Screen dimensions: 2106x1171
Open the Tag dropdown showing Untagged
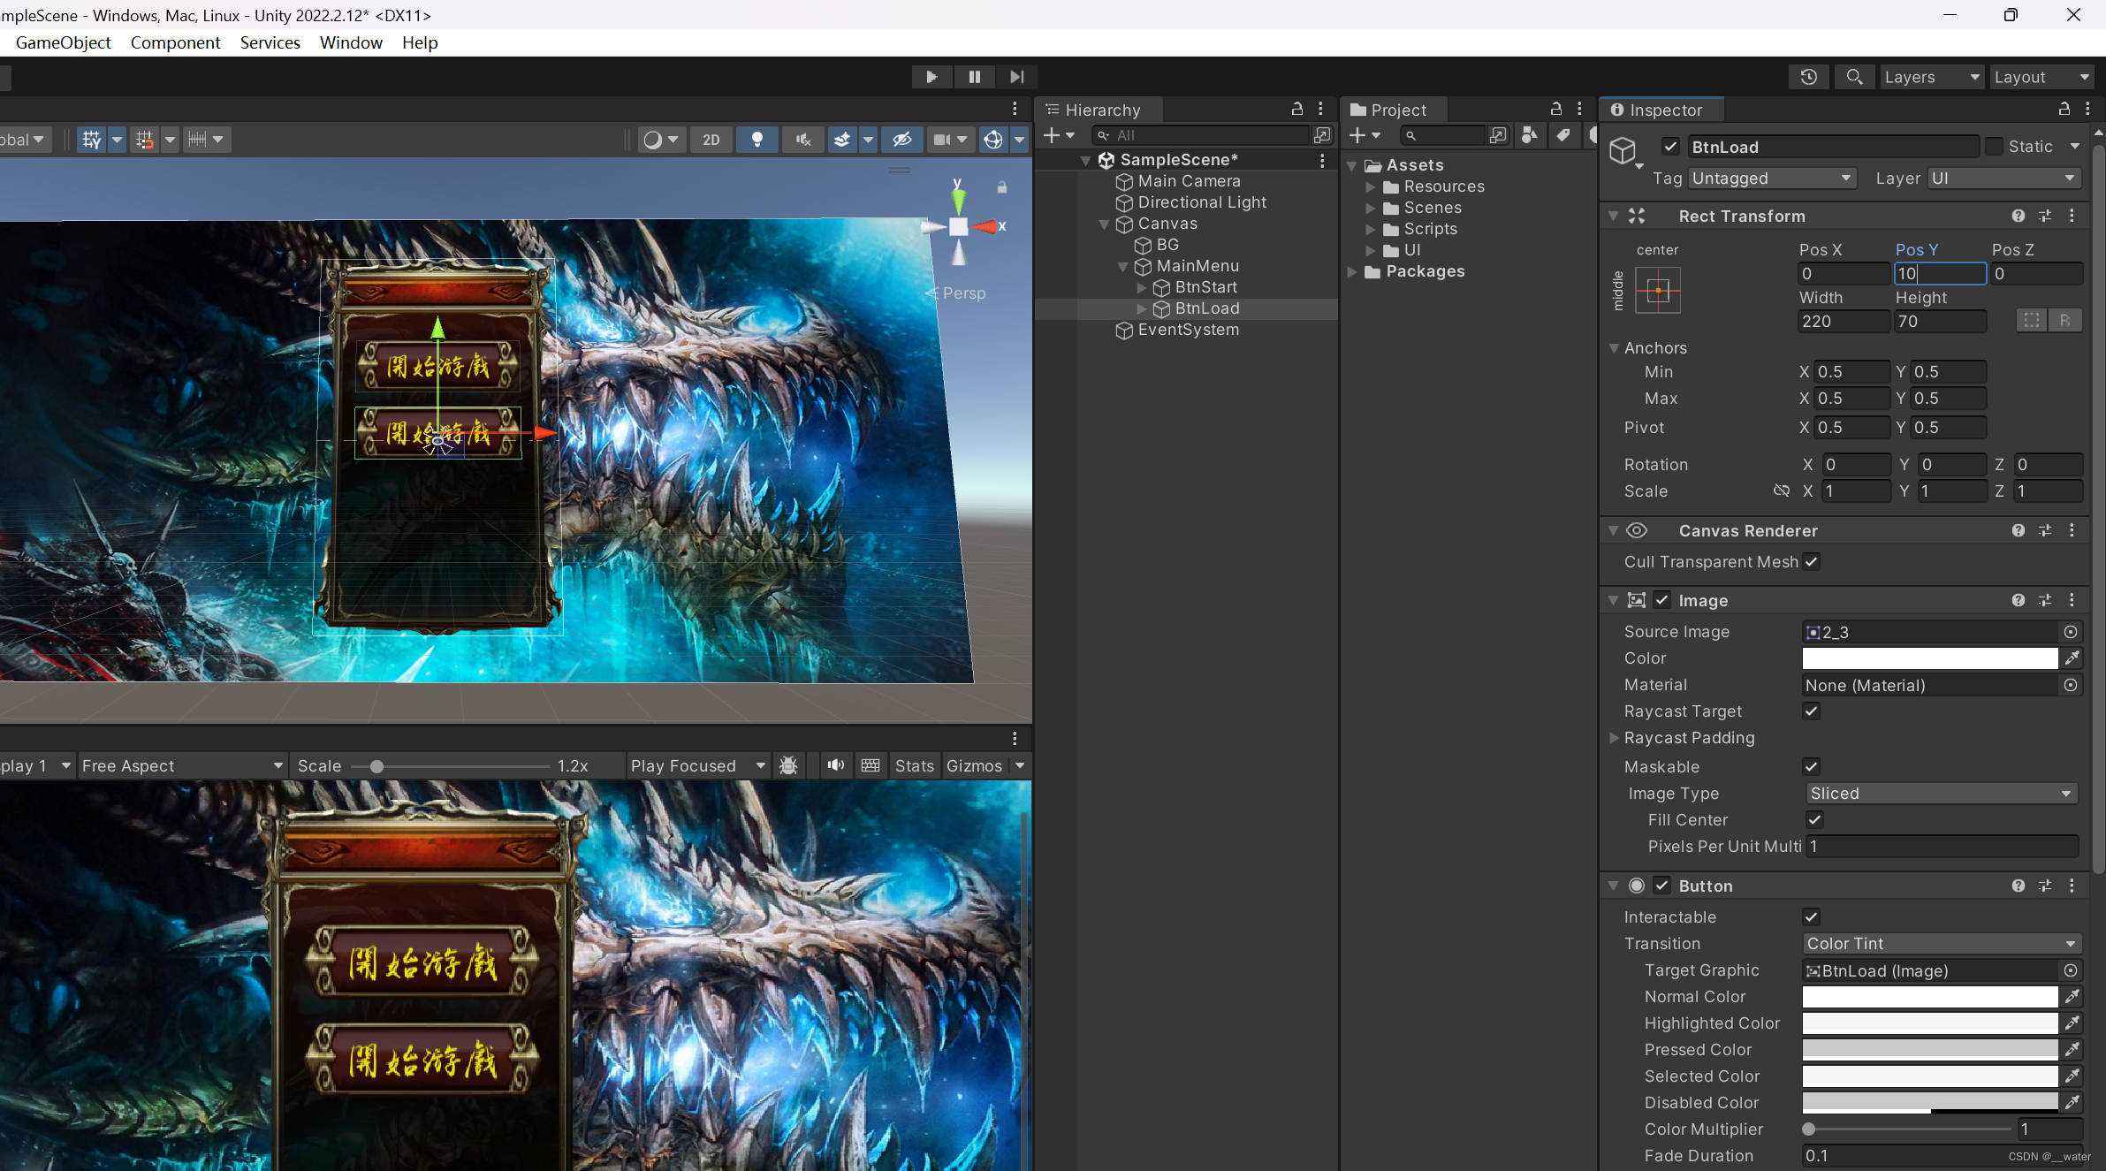[1772, 179]
